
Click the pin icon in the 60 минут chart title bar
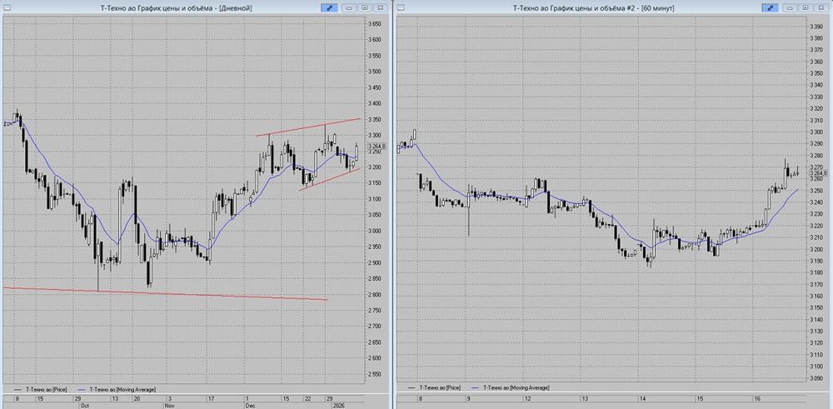770,7
